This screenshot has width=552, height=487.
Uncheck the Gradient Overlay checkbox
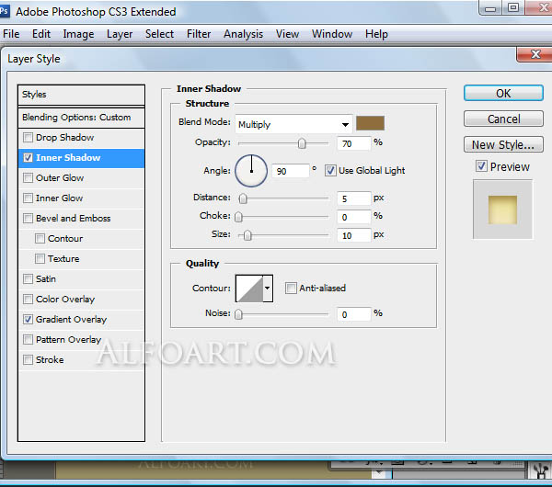point(28,319)
